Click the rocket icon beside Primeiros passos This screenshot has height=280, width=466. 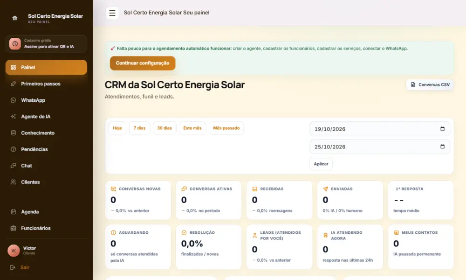pyautogui.click(x=14, y=84)
